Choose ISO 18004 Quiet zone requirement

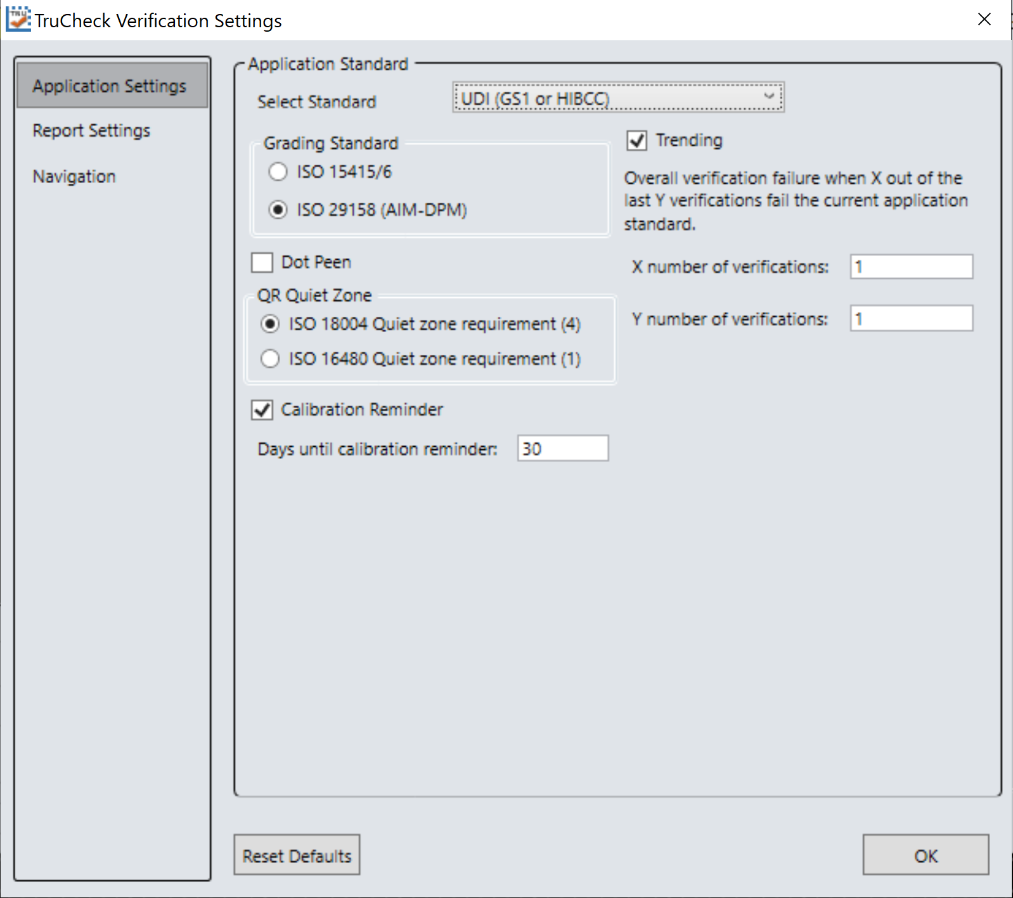click(270, 324)
